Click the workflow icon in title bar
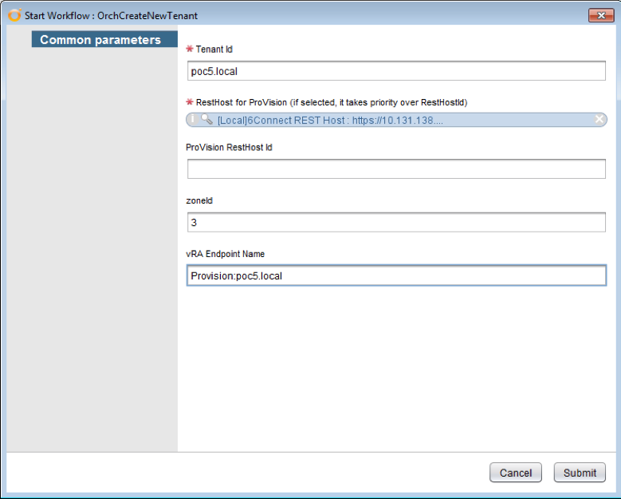The image size is (621, 499). pyautogui.click(x=14, y=15)
